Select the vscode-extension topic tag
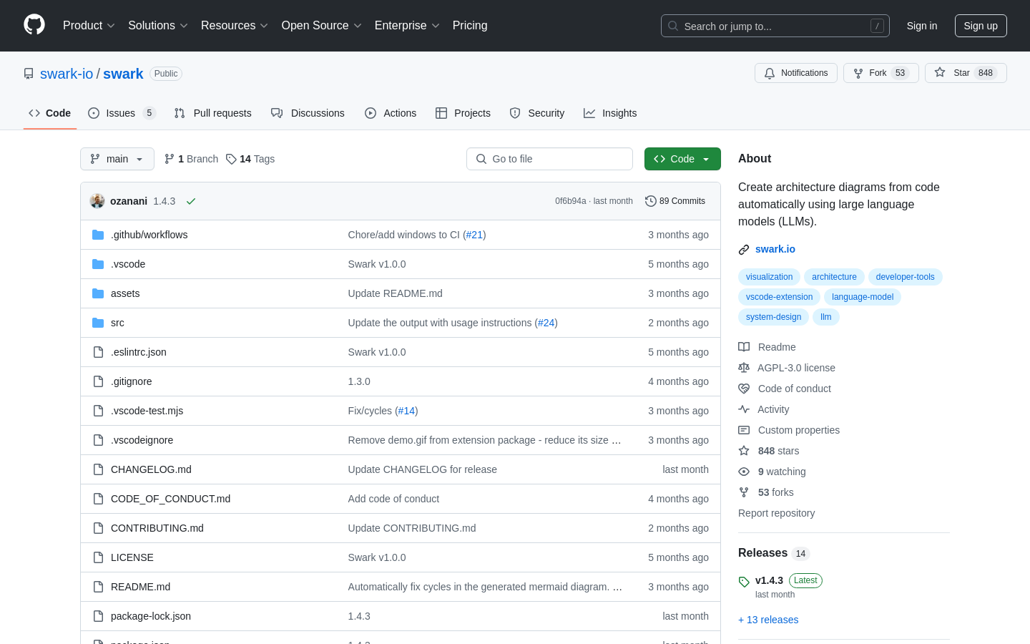 pyautogui.click(x=779, y=297)
